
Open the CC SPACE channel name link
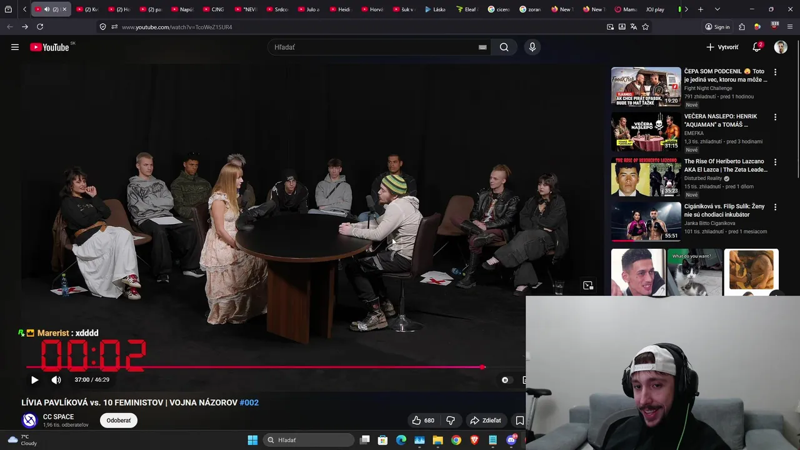(x=58, y=416)
